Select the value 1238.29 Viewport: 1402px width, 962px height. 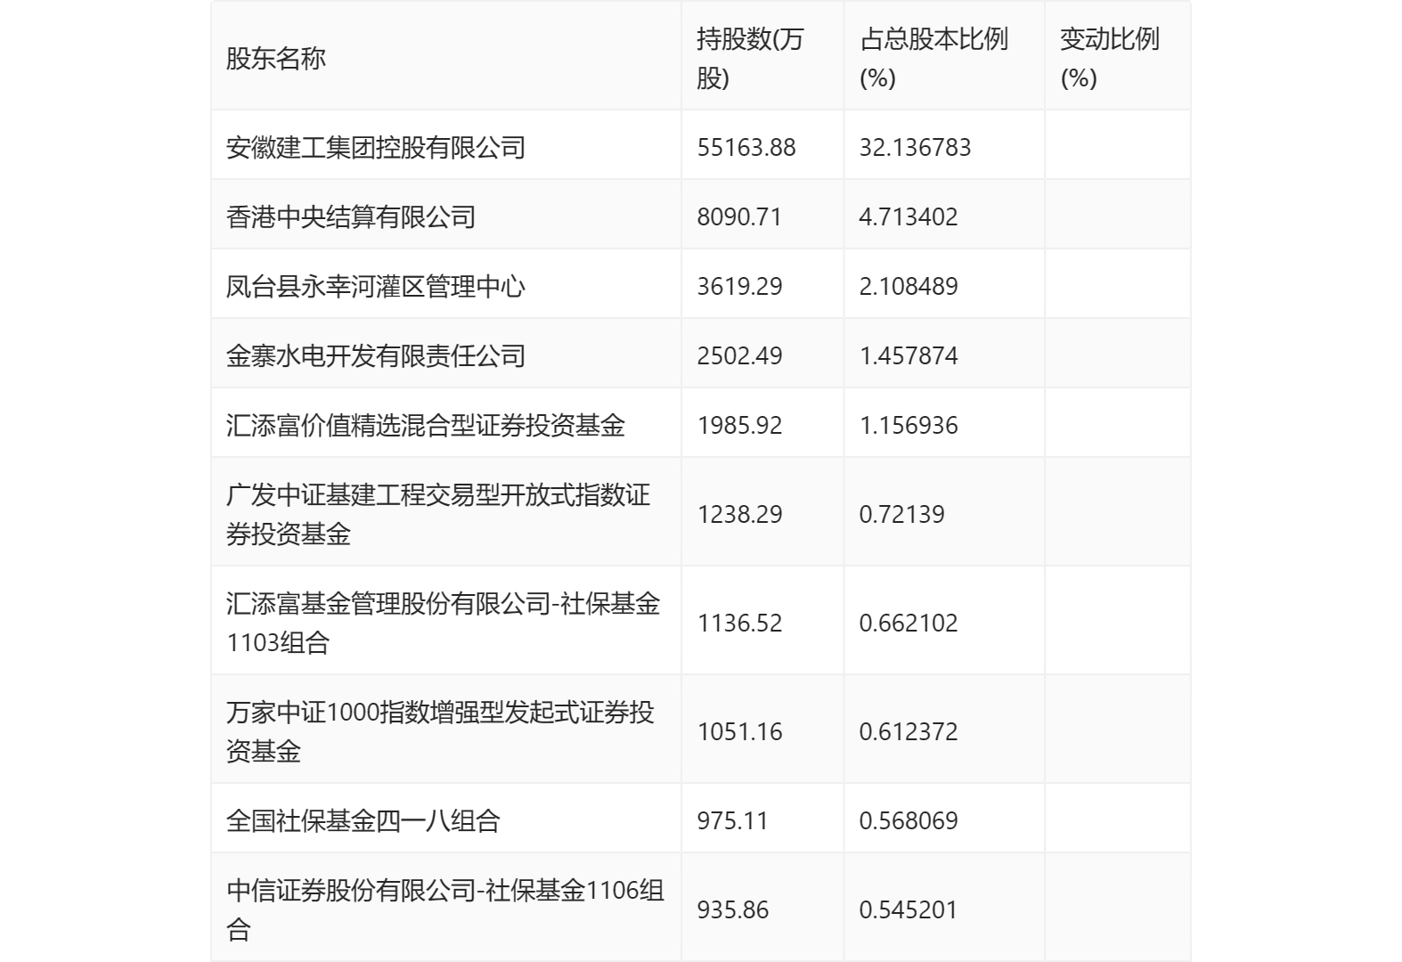click(739, 514)
